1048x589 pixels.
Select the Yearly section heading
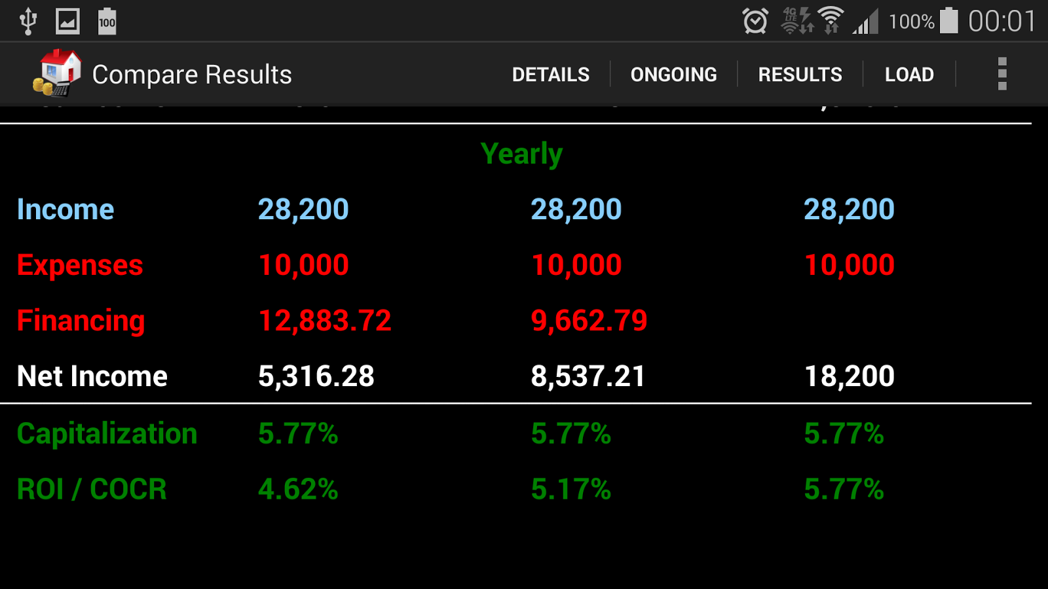[x=521, y=154]
